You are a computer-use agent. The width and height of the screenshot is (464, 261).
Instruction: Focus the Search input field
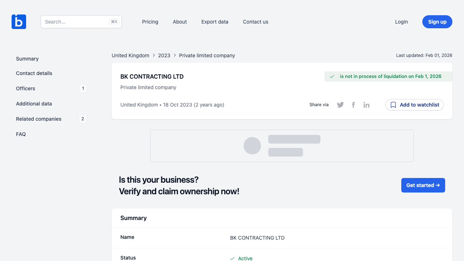click(76, 22)
